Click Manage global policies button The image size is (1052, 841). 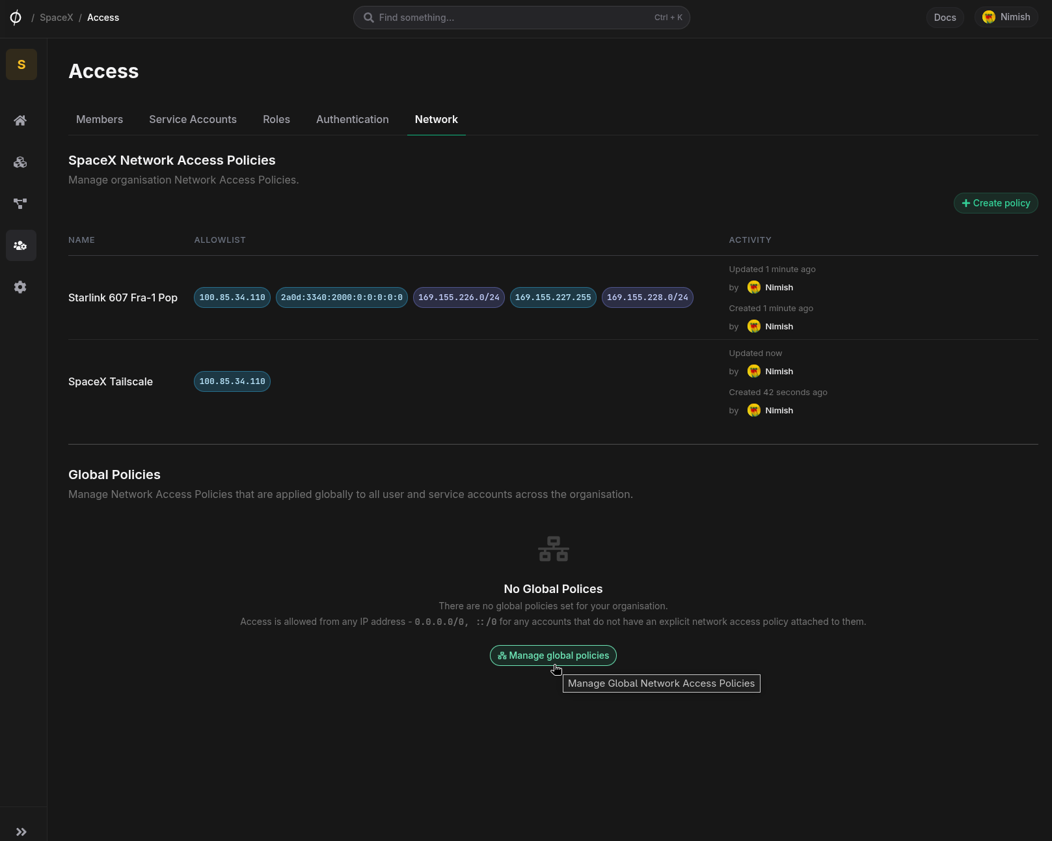[x=553, y=655]
